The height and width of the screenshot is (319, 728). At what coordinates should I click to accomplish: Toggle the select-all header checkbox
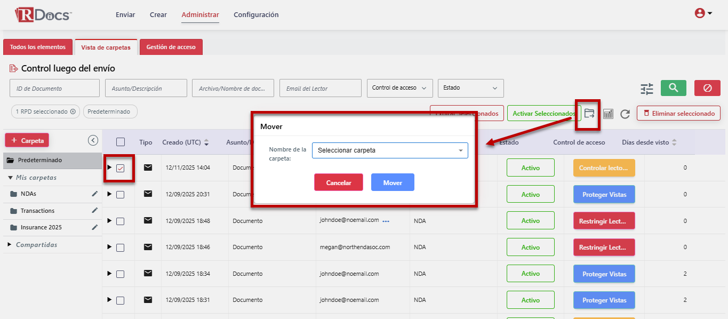click(x=121, y=142)
